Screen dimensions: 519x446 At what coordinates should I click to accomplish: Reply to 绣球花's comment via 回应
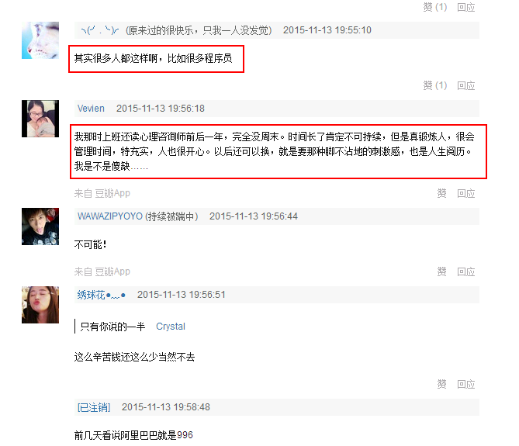(465, 384)
